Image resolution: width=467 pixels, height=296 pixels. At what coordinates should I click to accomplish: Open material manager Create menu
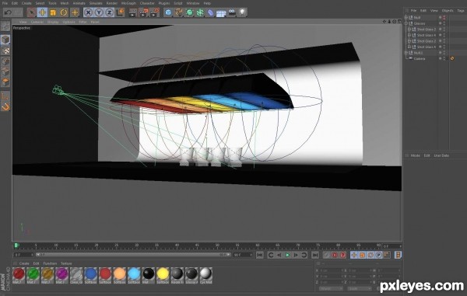pos(24,263)
